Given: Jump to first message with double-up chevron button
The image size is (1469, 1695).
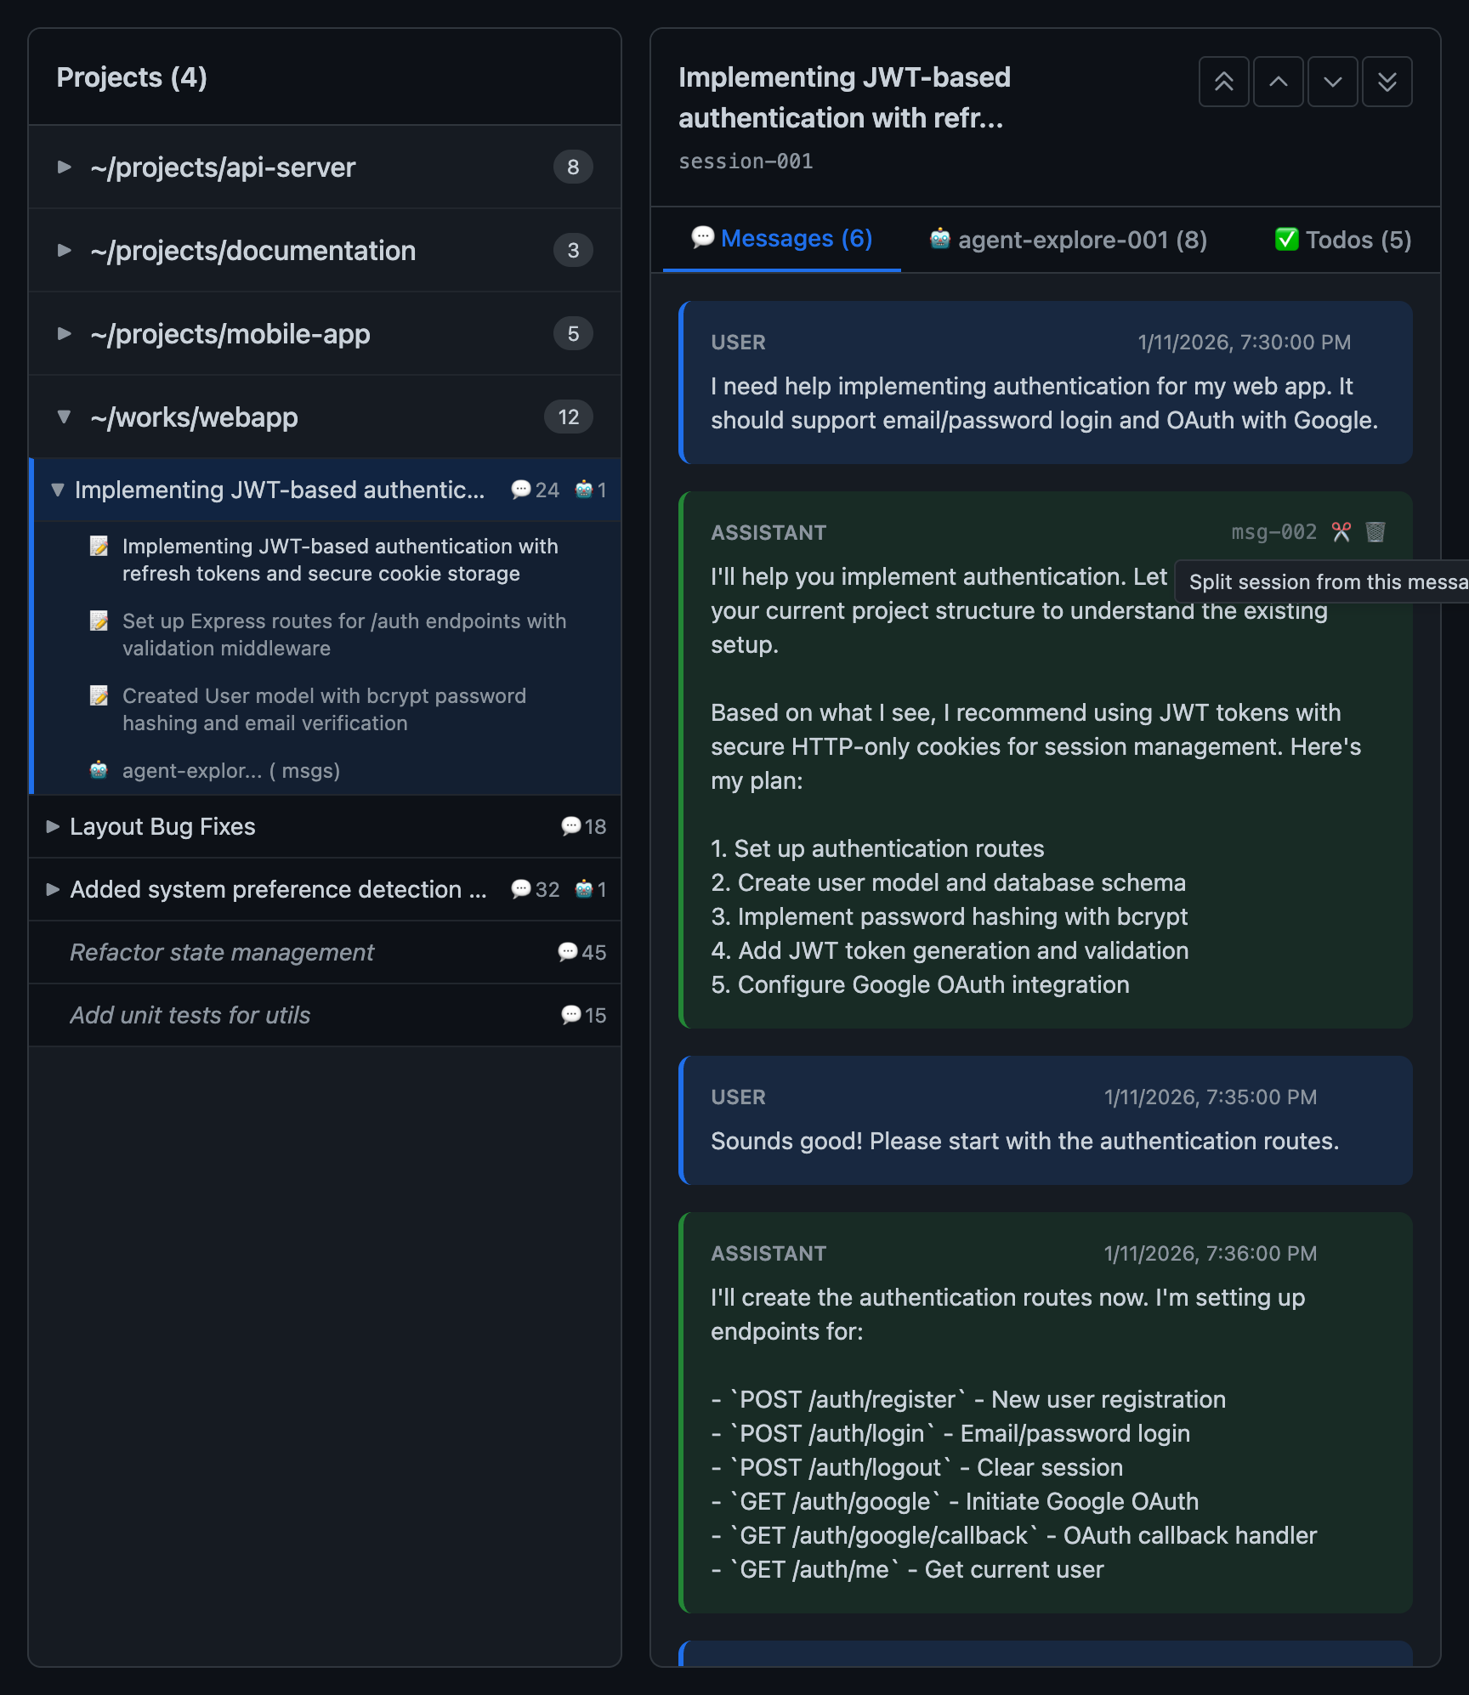Looking at the screenshot, I should pyautogui.click(x=1224, y=82).
